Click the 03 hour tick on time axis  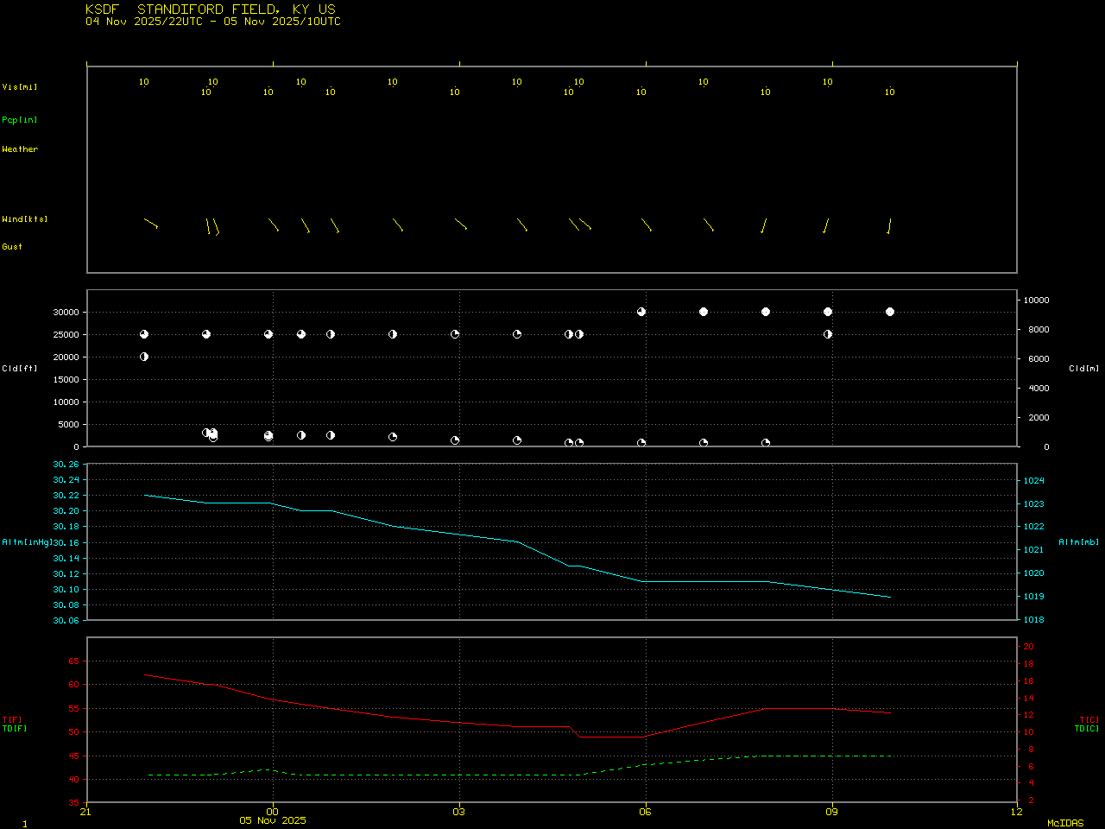tap(459, 812)
